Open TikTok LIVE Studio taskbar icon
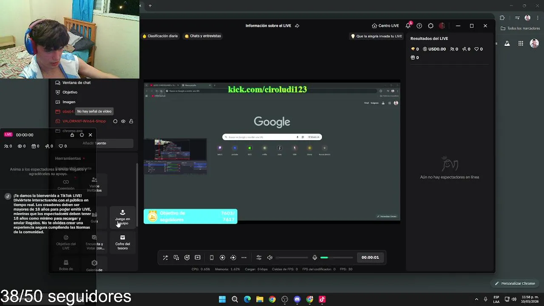This screenshot has height=306, width=544. pos(322,299)
